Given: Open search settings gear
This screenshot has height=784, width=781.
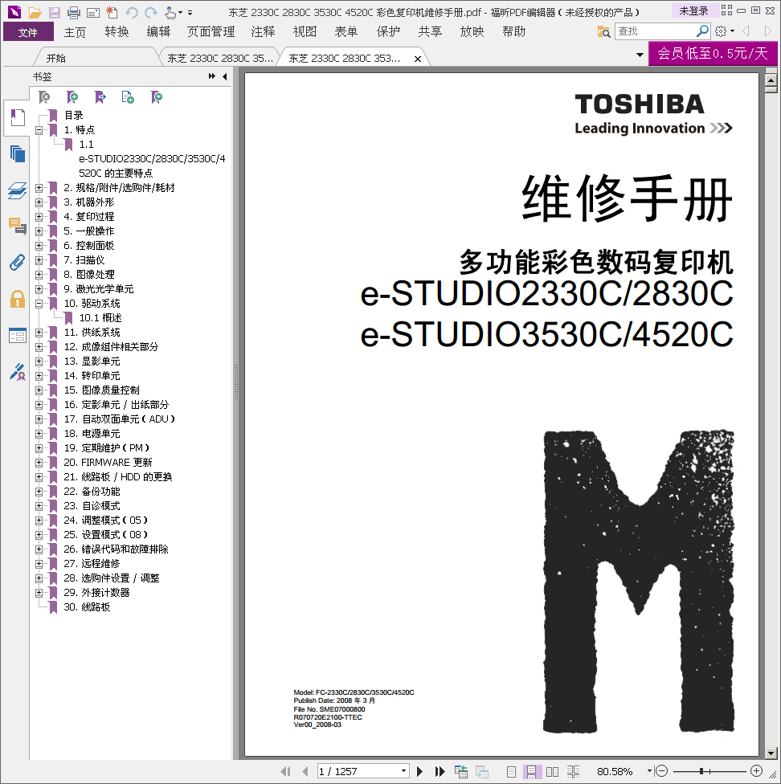Looking at the screenshot, I should [721, 31].
